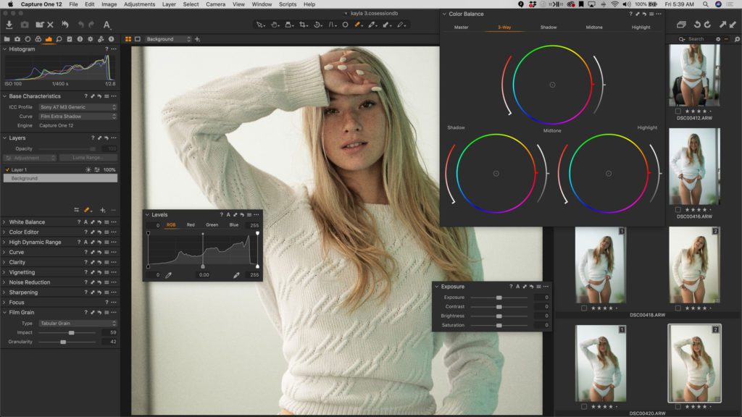Screen dimensions: 742x417
Task: Click the highlight eyedropper picker in Levels
Action: (x=236, y=274)
